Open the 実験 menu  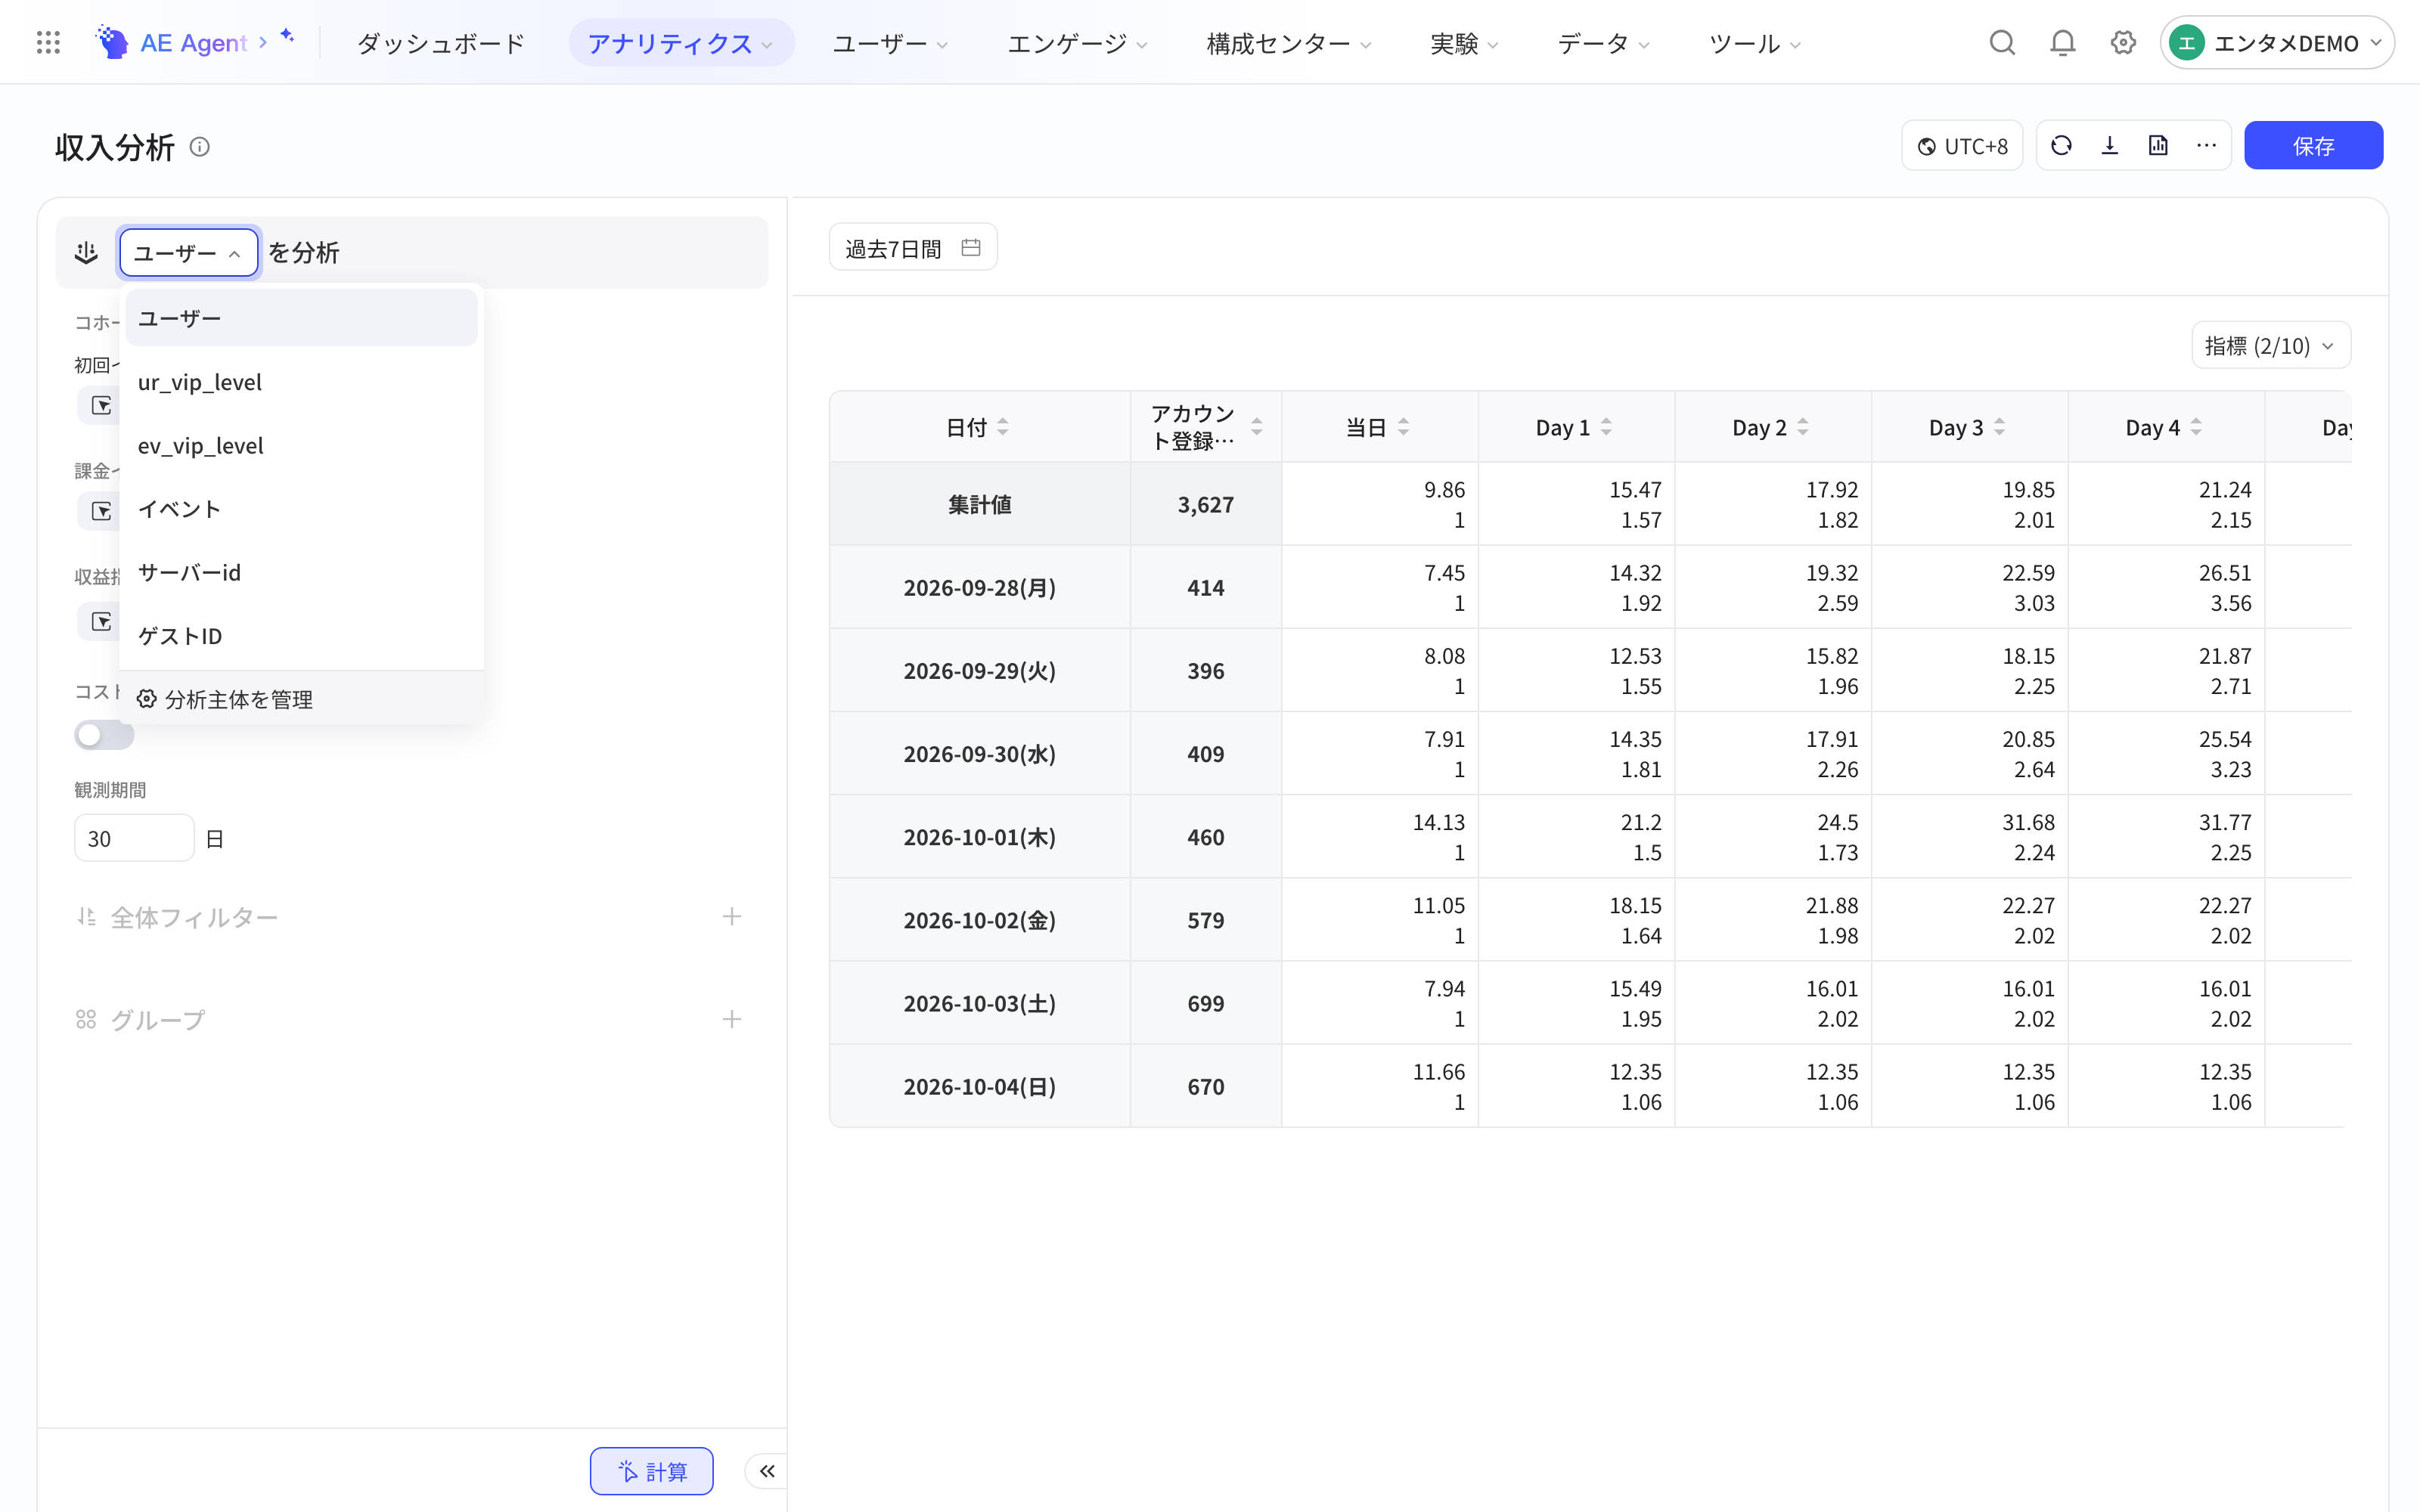coord(1464,43)
